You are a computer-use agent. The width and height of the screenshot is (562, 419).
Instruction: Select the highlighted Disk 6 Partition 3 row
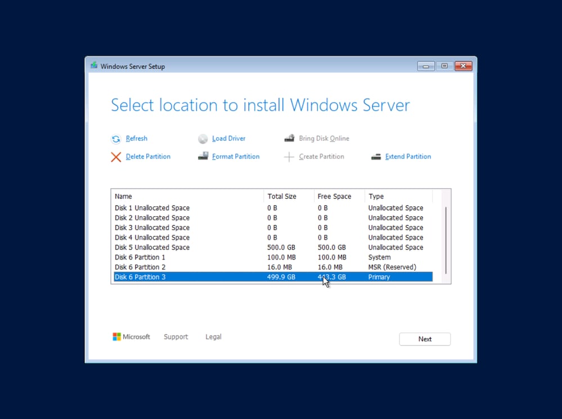pos(225,276)
